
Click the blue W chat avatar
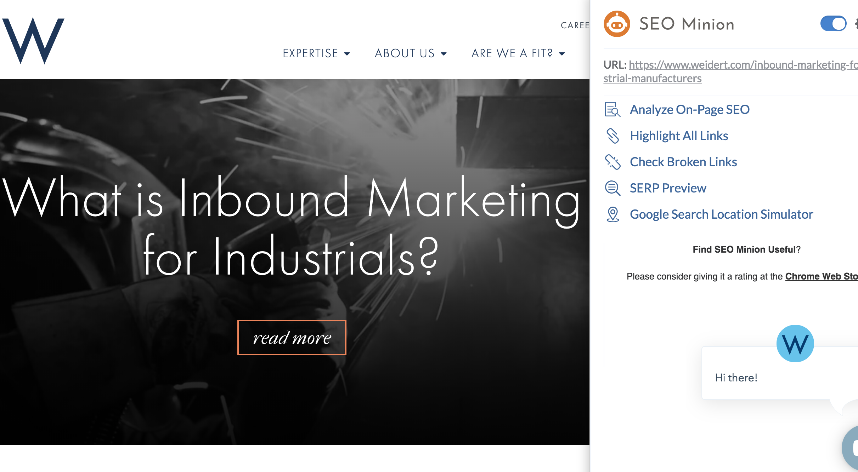(795, 344)
